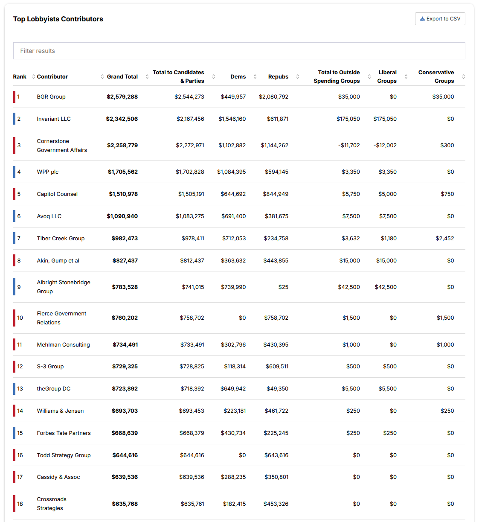The width and height of the screenshot is (479, 522).
Task: Open the BGR Group contributor entry
Action: point(51,97)
